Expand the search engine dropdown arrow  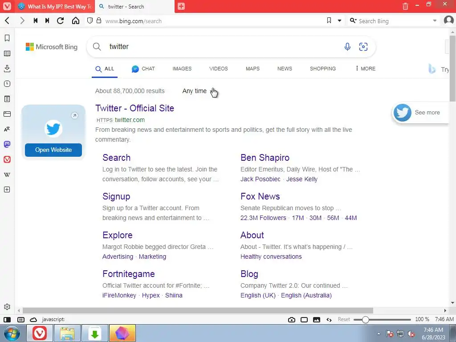(x=435, y=20)
